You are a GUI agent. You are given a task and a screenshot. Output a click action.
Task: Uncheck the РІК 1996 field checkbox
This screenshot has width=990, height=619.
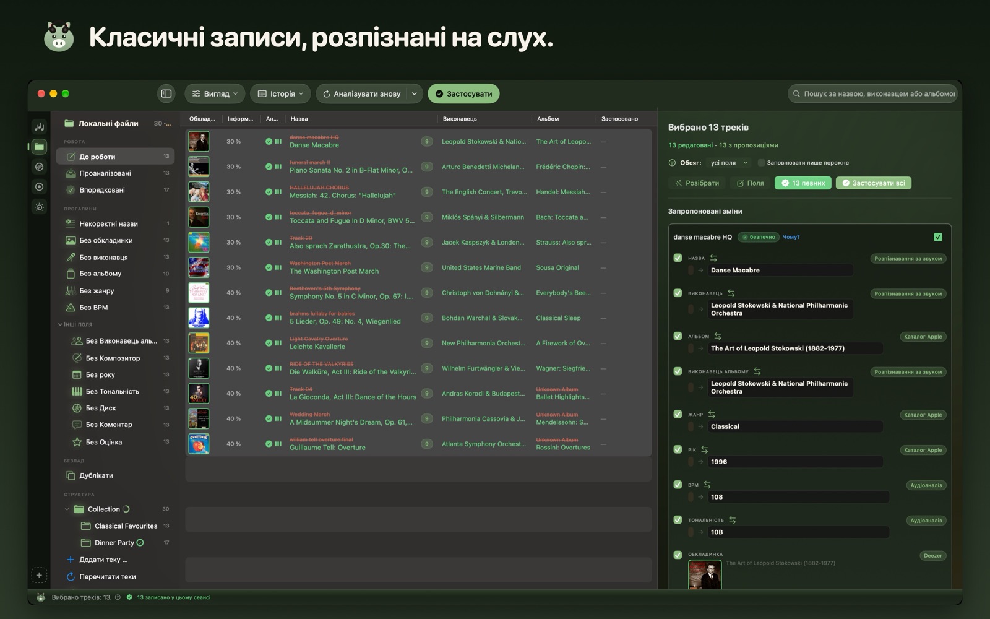678,449
